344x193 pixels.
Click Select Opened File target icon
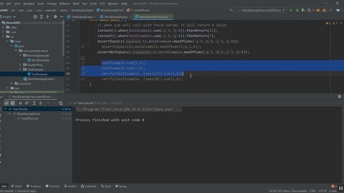(x=35, y=17)
